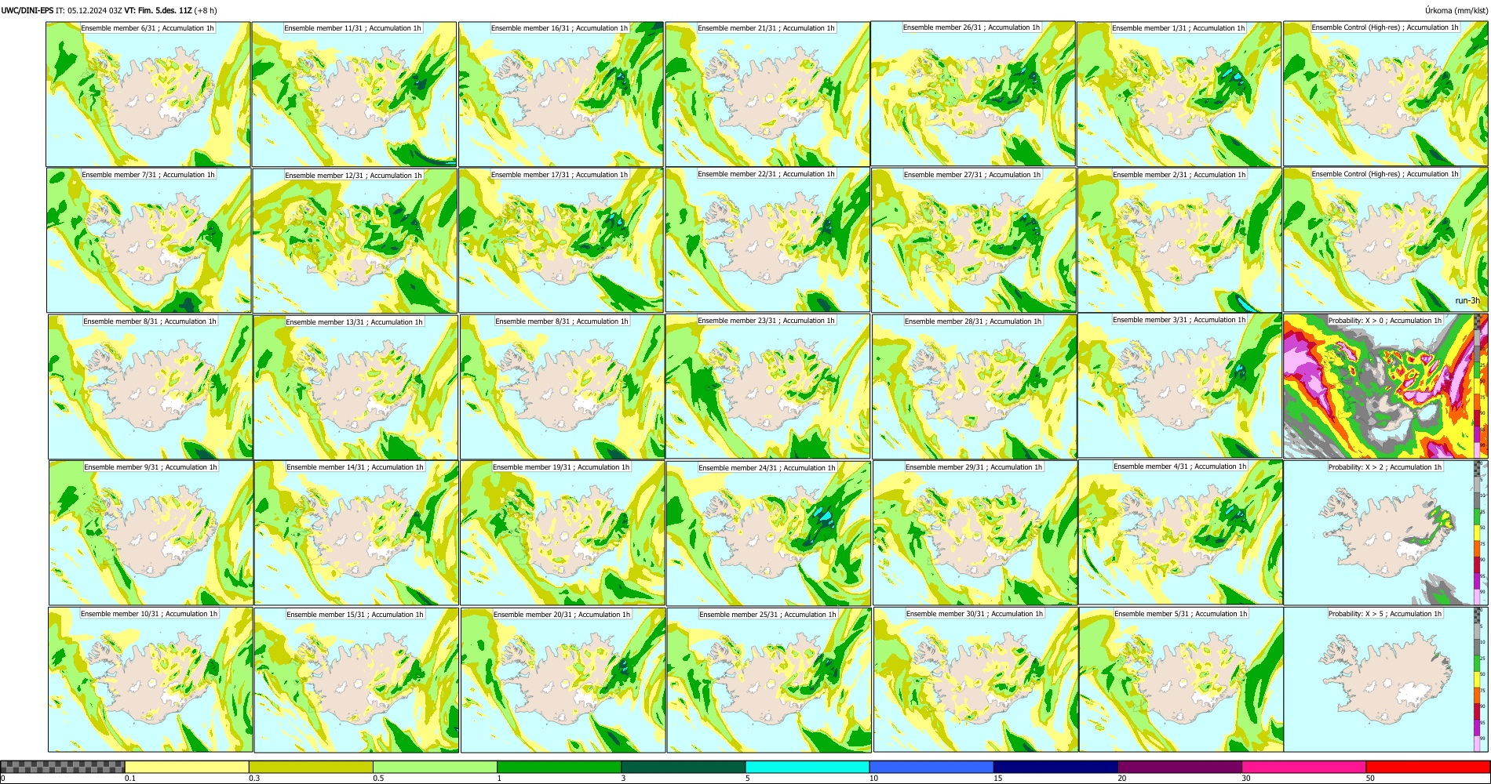The height and width of the screenshot is (784, 1491).
Task: Pick the purple 20–30 legend swatch
Action: 1179,767
